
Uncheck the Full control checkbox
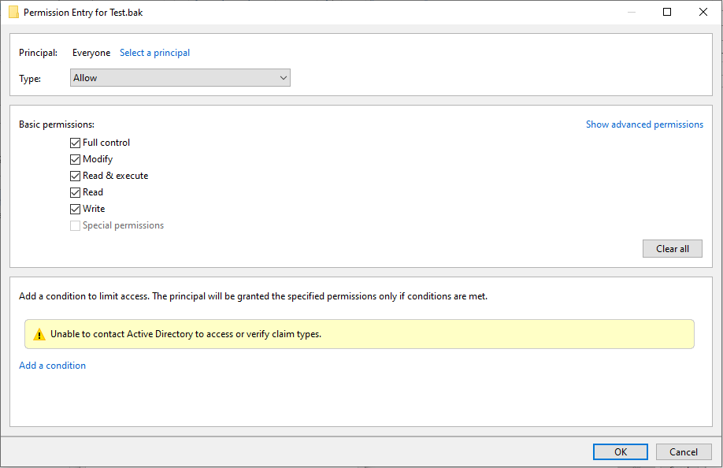click(x=76, y=143)
